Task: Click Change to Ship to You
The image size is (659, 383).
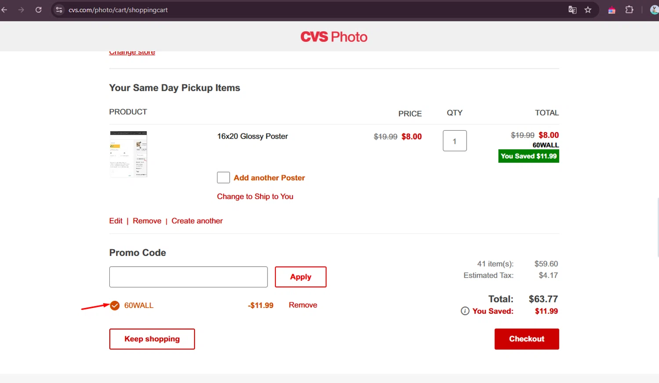Action: [255, 197]
